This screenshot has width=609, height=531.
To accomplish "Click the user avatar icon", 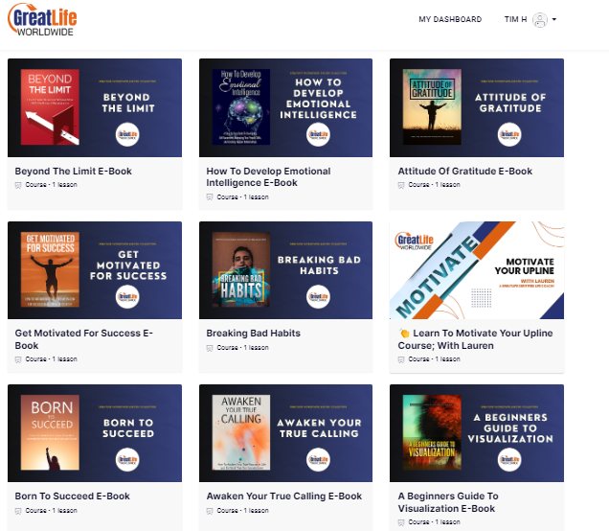I will tap(540, 20).
